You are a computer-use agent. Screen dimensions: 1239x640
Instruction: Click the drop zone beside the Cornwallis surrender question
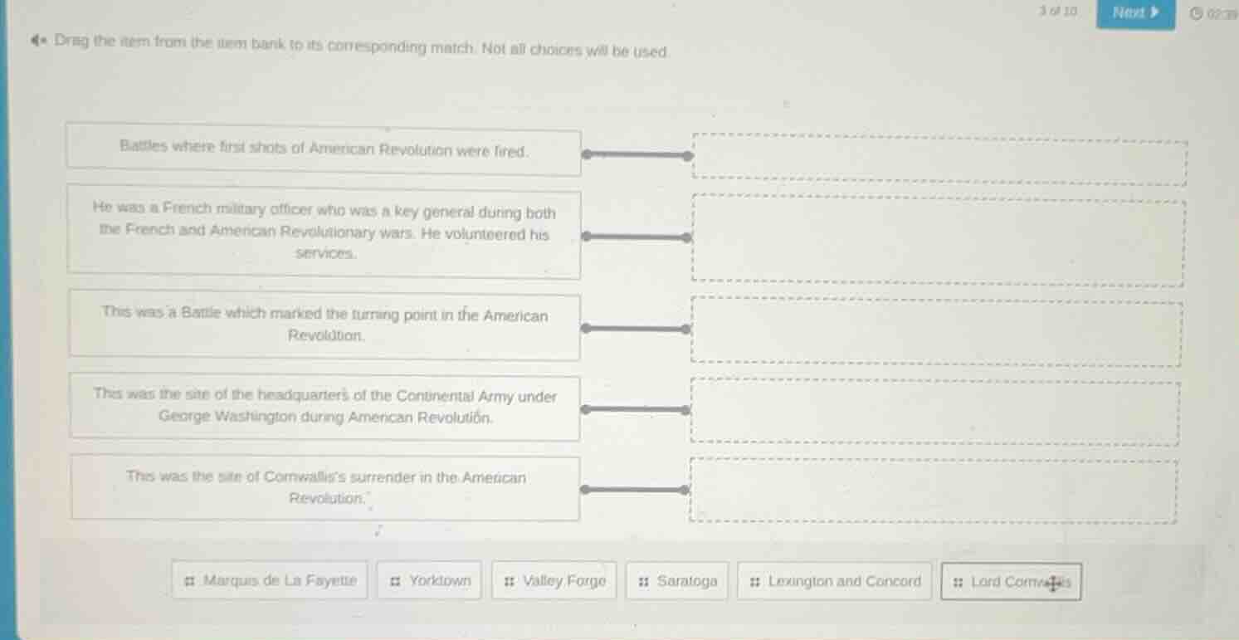pos(932,488)
